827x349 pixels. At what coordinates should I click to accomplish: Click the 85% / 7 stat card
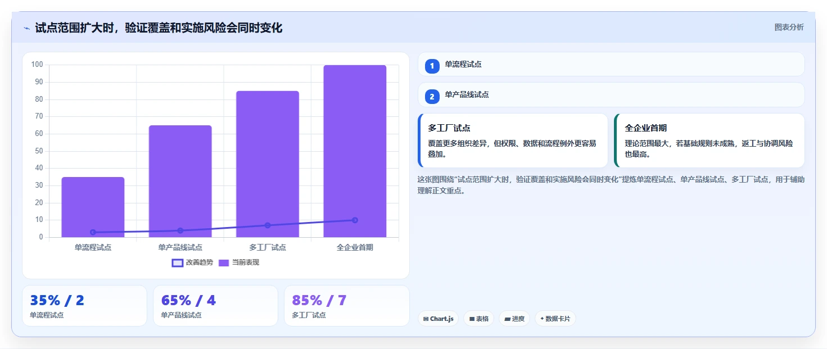[x=347, y=306]
